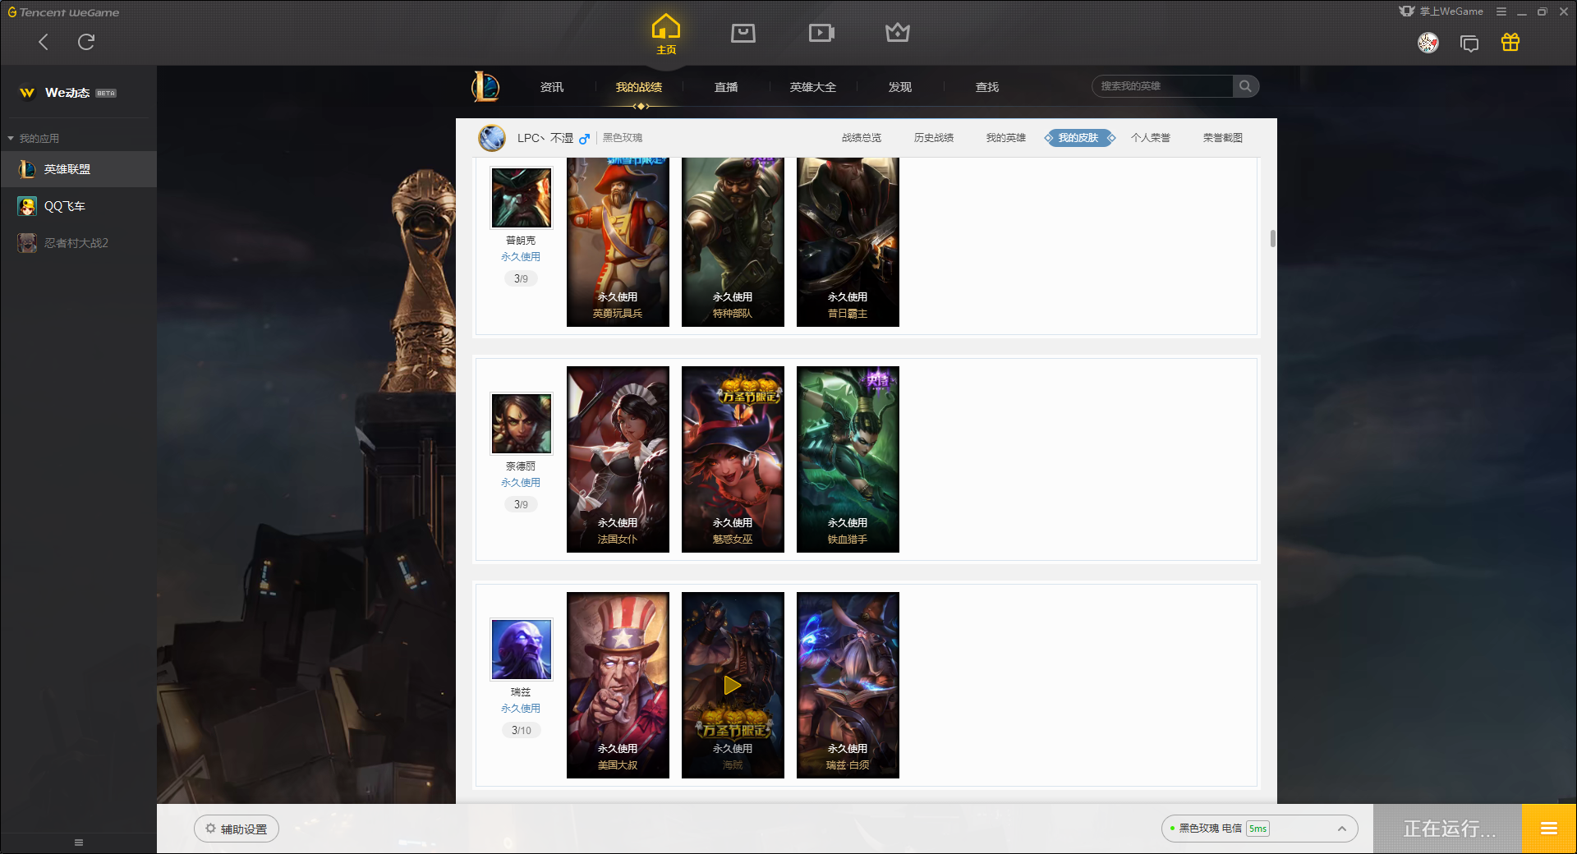Click the 奈德丽 champion portrait

coord(522,424)
